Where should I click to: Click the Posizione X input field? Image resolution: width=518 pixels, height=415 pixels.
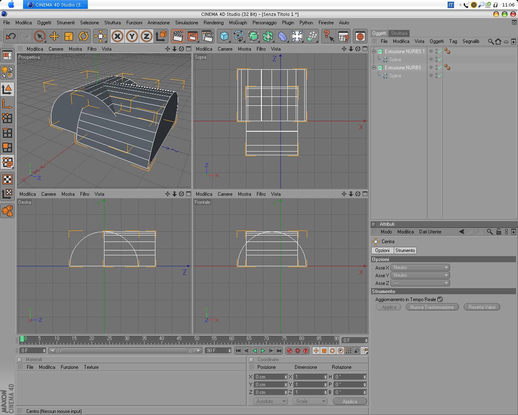pos(269,377)
